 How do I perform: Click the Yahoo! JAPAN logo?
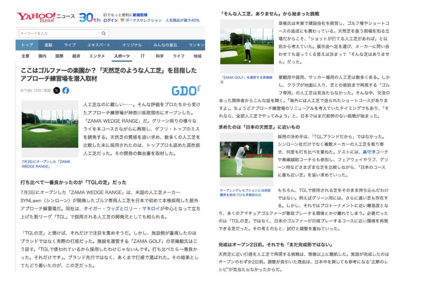click(36, 17)
